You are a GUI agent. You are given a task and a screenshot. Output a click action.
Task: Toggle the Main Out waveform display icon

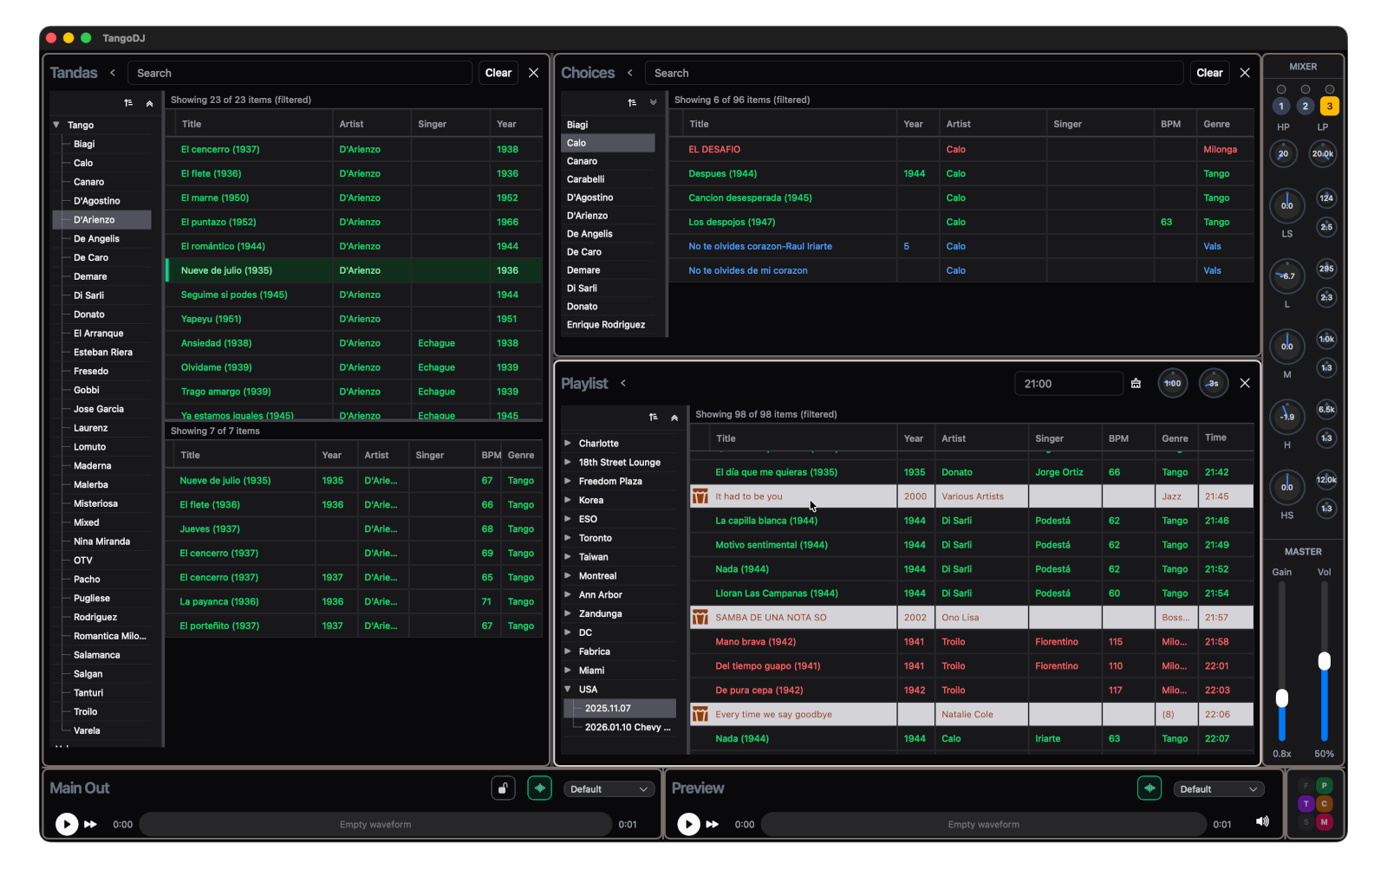540,788
